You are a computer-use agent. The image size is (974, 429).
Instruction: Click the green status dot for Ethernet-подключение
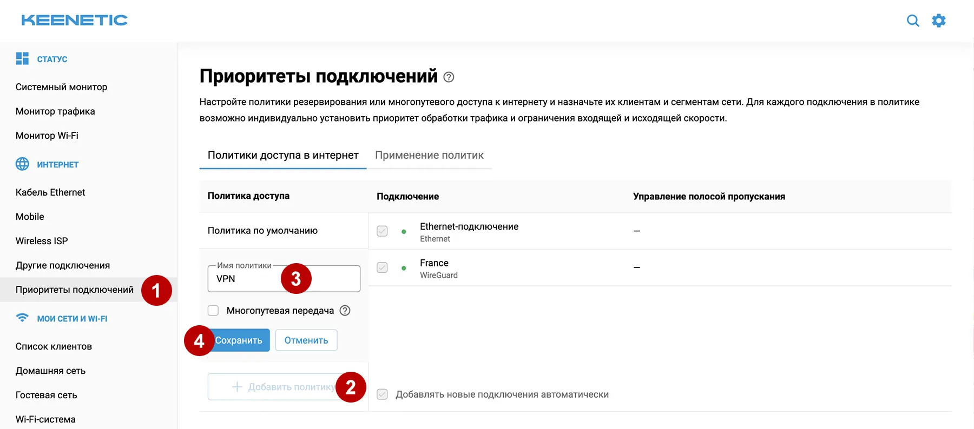404,232
